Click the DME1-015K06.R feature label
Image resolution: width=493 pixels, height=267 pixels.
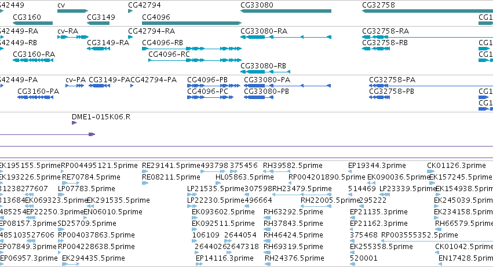pyautogui.click(x=101, y=117)
